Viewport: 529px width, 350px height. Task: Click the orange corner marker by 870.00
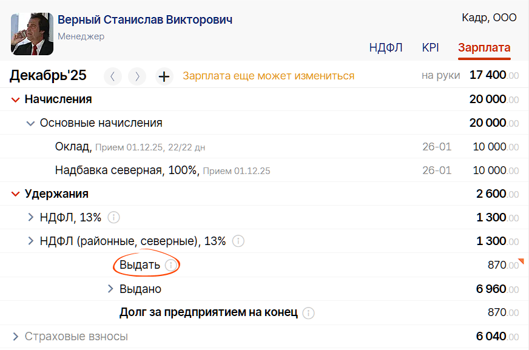[521, 261]
